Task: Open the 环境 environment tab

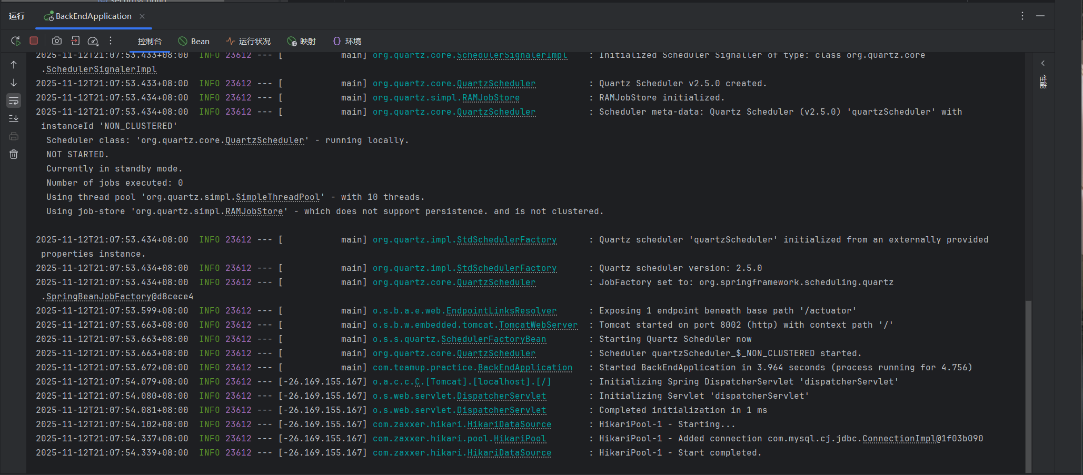Action: point(347,41)
